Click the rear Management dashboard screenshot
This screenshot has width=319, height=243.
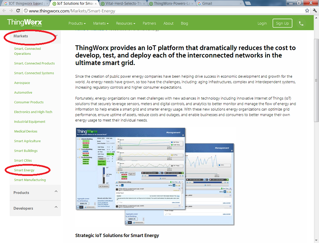(210, 184)
